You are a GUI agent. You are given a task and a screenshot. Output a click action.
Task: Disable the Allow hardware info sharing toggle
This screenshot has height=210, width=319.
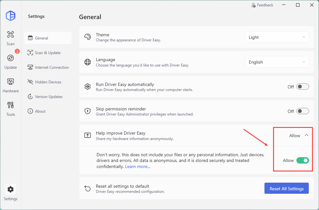point(302,160)
